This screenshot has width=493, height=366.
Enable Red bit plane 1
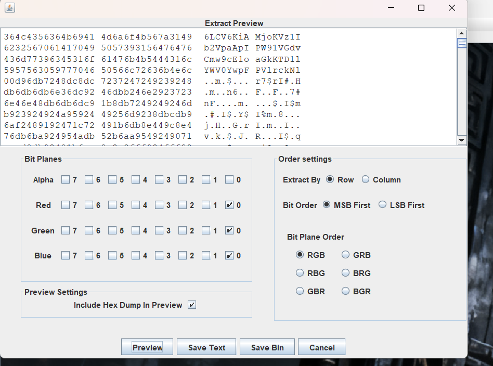(206, 205)
